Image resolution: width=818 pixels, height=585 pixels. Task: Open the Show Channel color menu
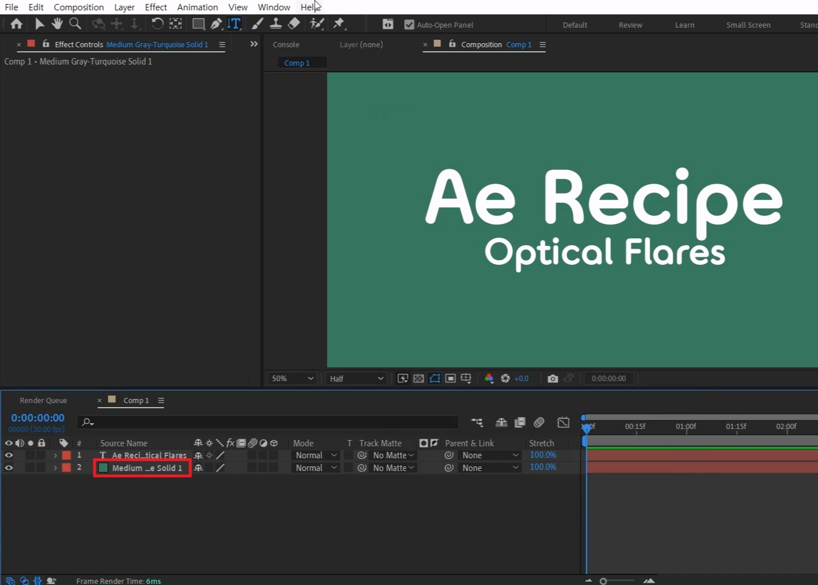489,378
